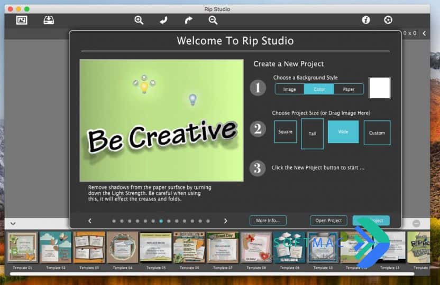Viewport: 440px width, 285px height.
Task: Select the Template 09 thumbnail
Action: pos(289,247)
